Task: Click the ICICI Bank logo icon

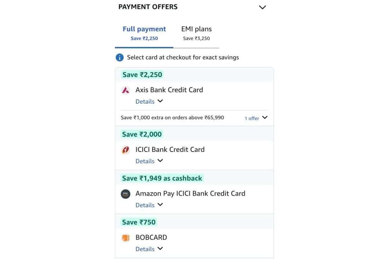Action: (x=125, y=150)
